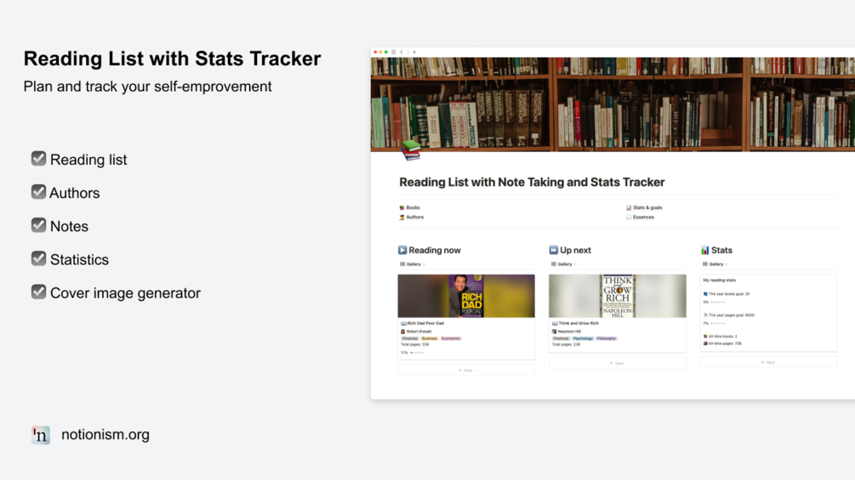Viewport: 855px width, 480px height.
Task: Click the bar chart icon beside Stats
Action: [x=704, y=250]
